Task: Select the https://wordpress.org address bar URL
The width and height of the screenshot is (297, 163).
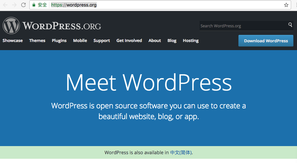Action: point(74,5)
